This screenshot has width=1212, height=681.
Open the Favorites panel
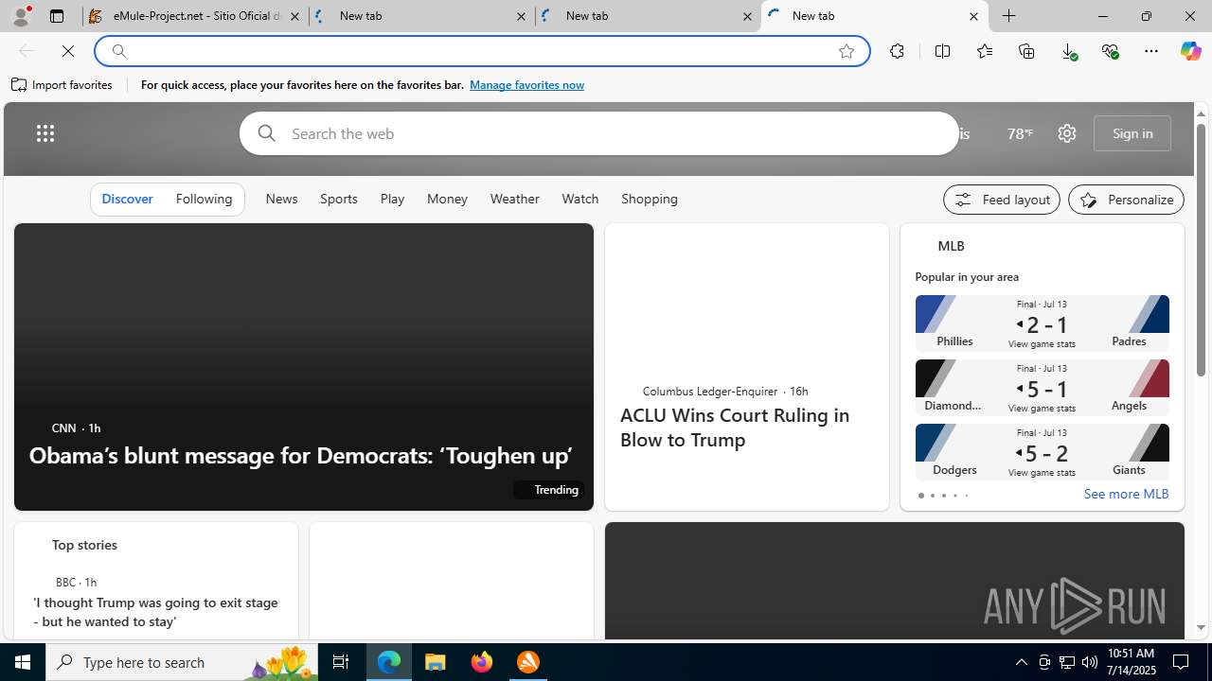tap(985, 51)
